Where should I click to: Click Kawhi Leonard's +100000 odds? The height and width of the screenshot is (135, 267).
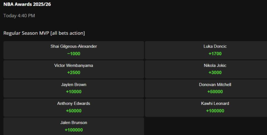click(x=215, y=111)
